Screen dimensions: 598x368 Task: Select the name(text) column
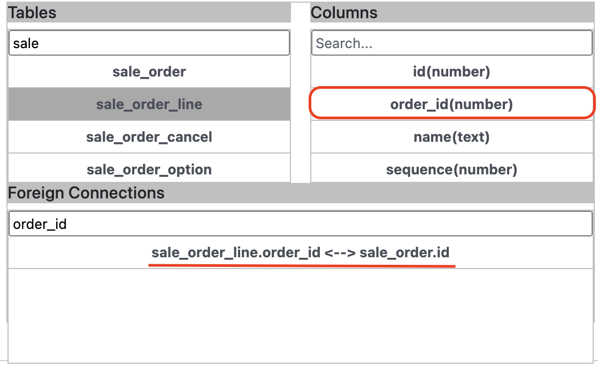click(452, 137)
